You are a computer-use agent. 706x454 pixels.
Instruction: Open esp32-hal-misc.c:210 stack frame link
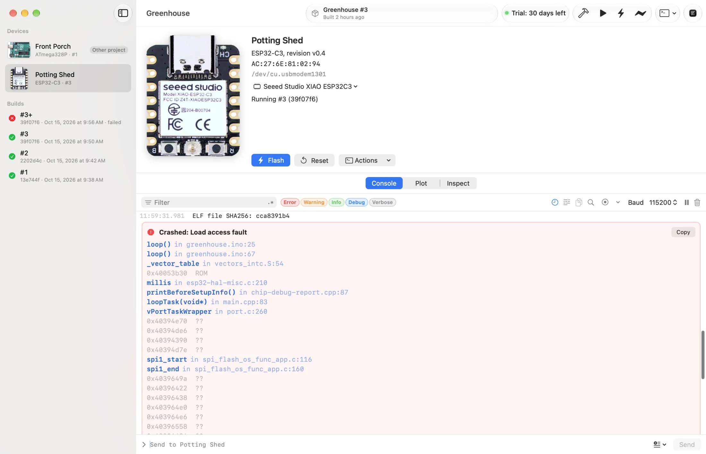(x=227, y=283)
